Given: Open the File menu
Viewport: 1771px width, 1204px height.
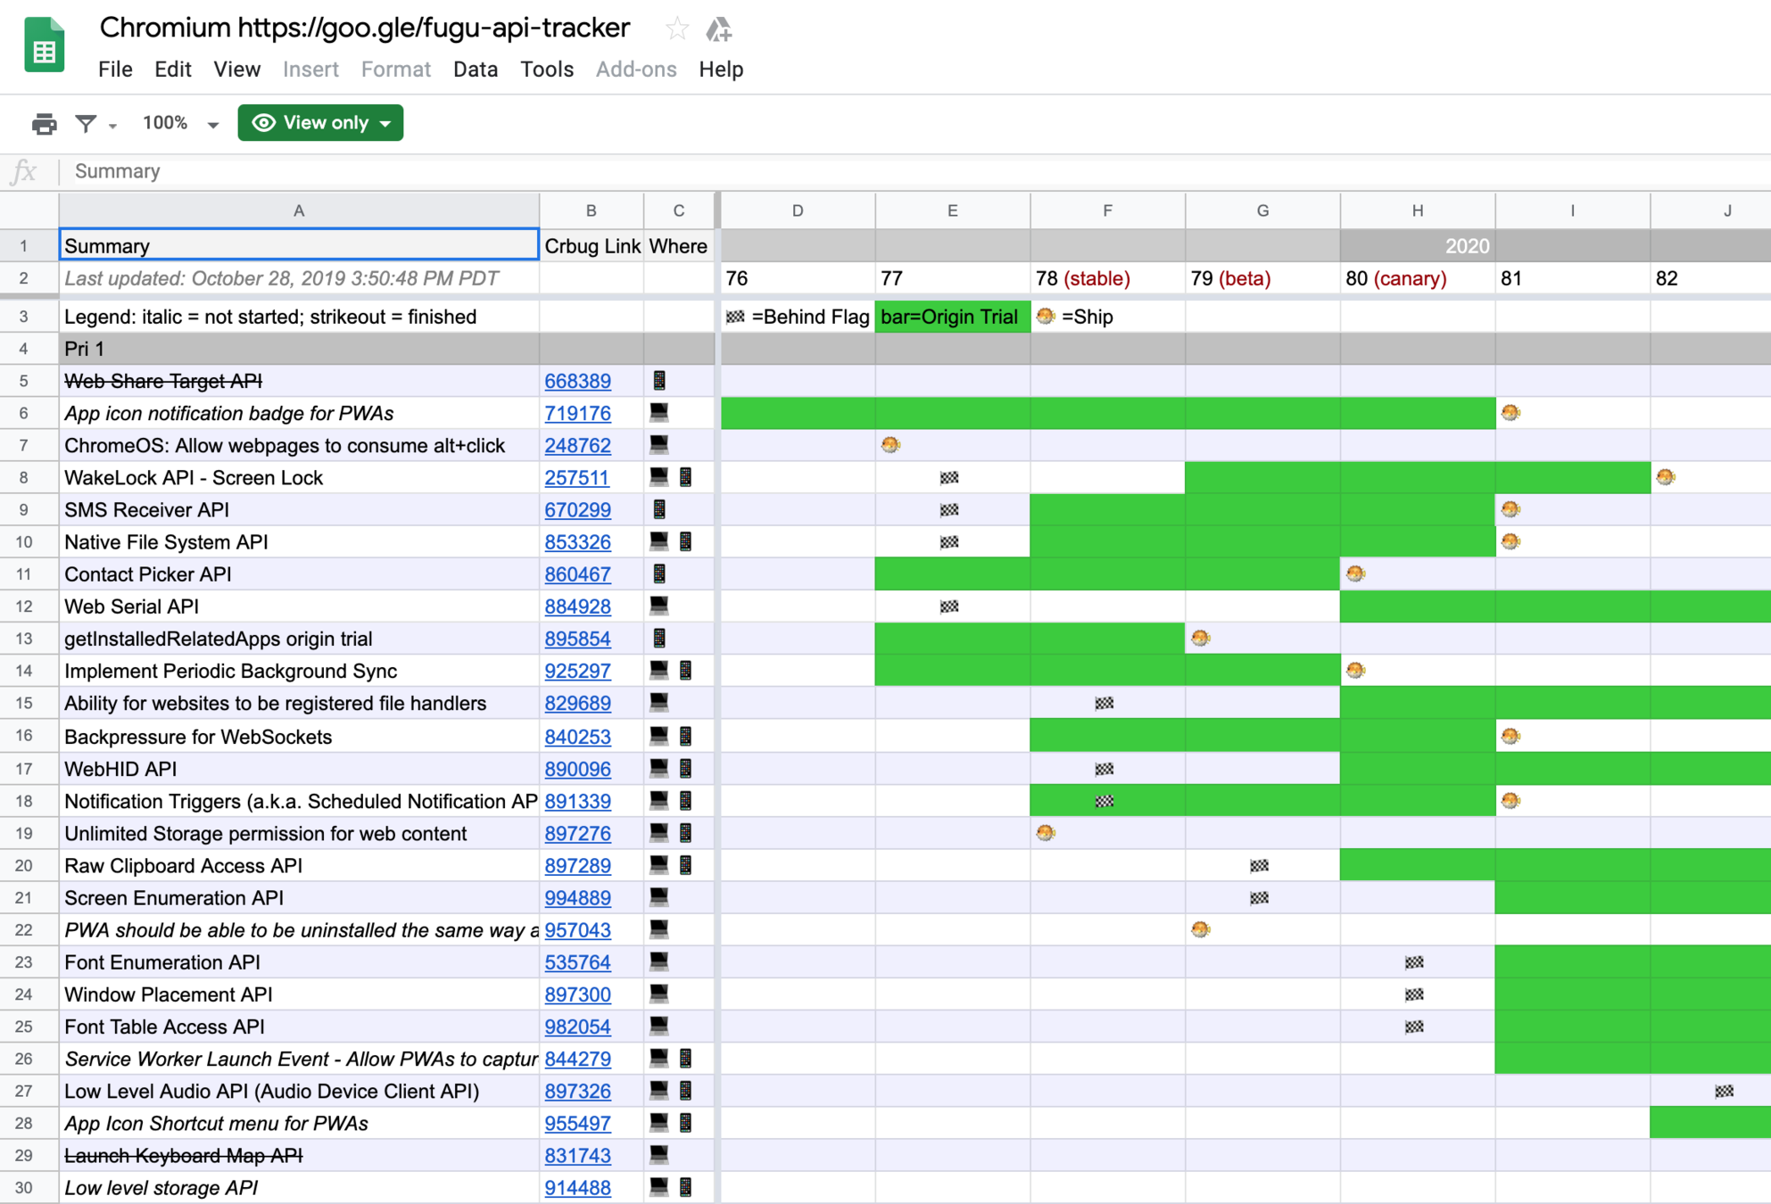Looking at the screenshot, I should [115, 70].
